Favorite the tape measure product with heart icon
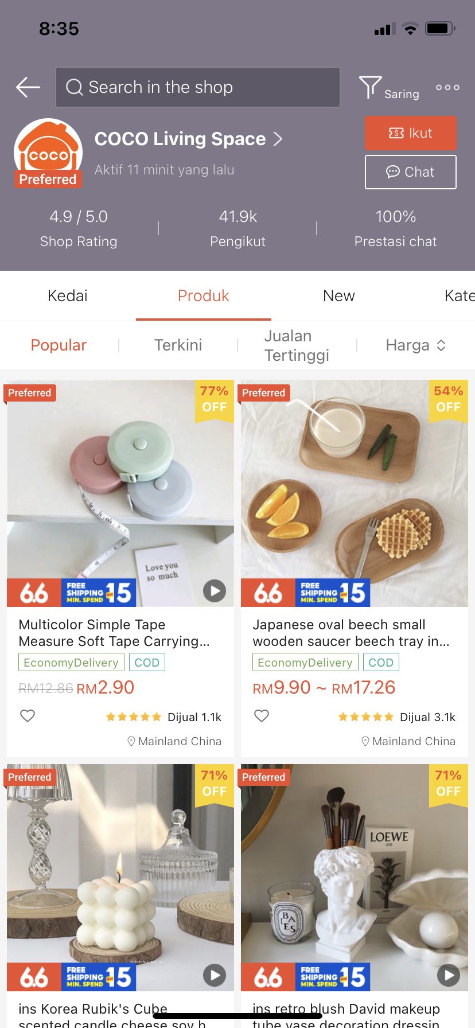Viewport: 475px width, 1028px height. point(28,715)
